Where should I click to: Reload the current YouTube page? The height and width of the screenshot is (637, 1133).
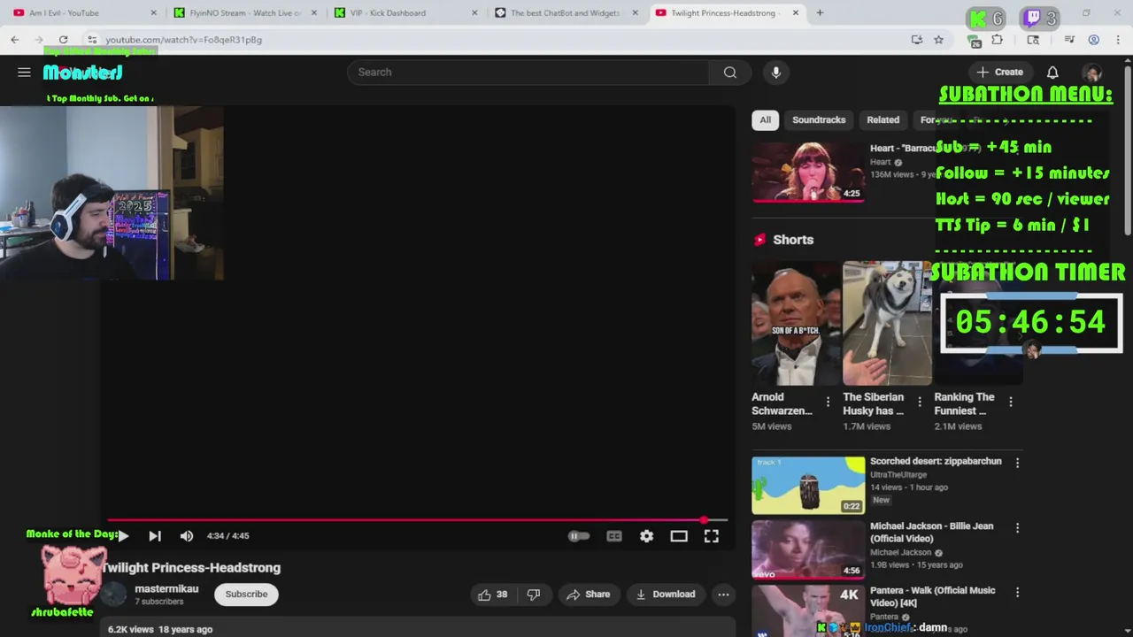point(63,40)
